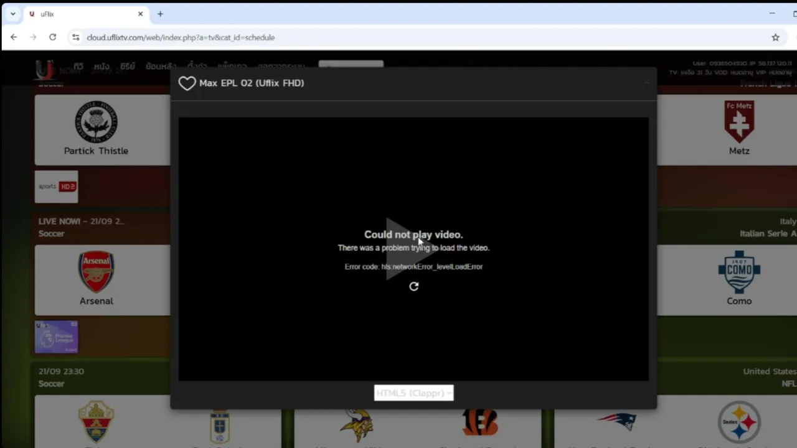Bookmark this page with the star icon
The width and height of the screenshot is (797, 448).
click(775, 37)
